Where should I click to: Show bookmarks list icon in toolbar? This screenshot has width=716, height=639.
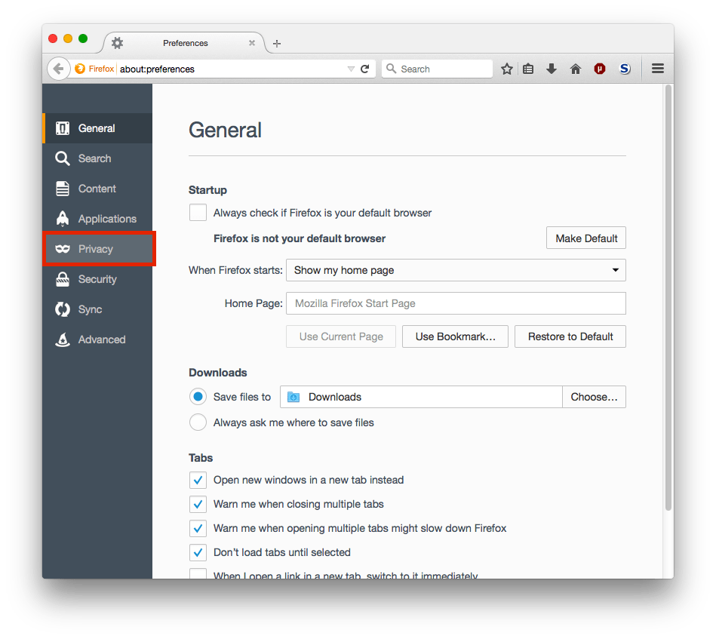[x=528, y=69]
